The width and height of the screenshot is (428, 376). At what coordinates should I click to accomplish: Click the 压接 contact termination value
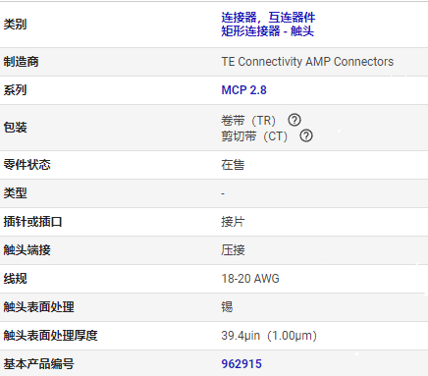[x=233, y=250]
